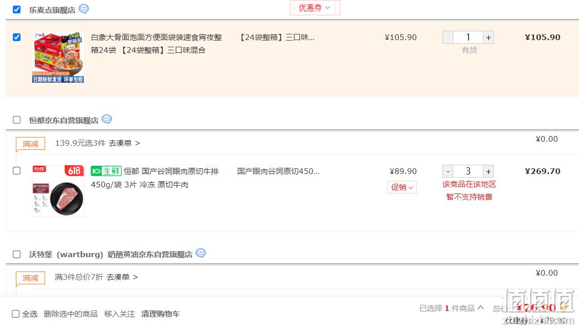Check the 全选 select-all checkbox
This screenshot has width=579, height=329.
tap(15, 314)
